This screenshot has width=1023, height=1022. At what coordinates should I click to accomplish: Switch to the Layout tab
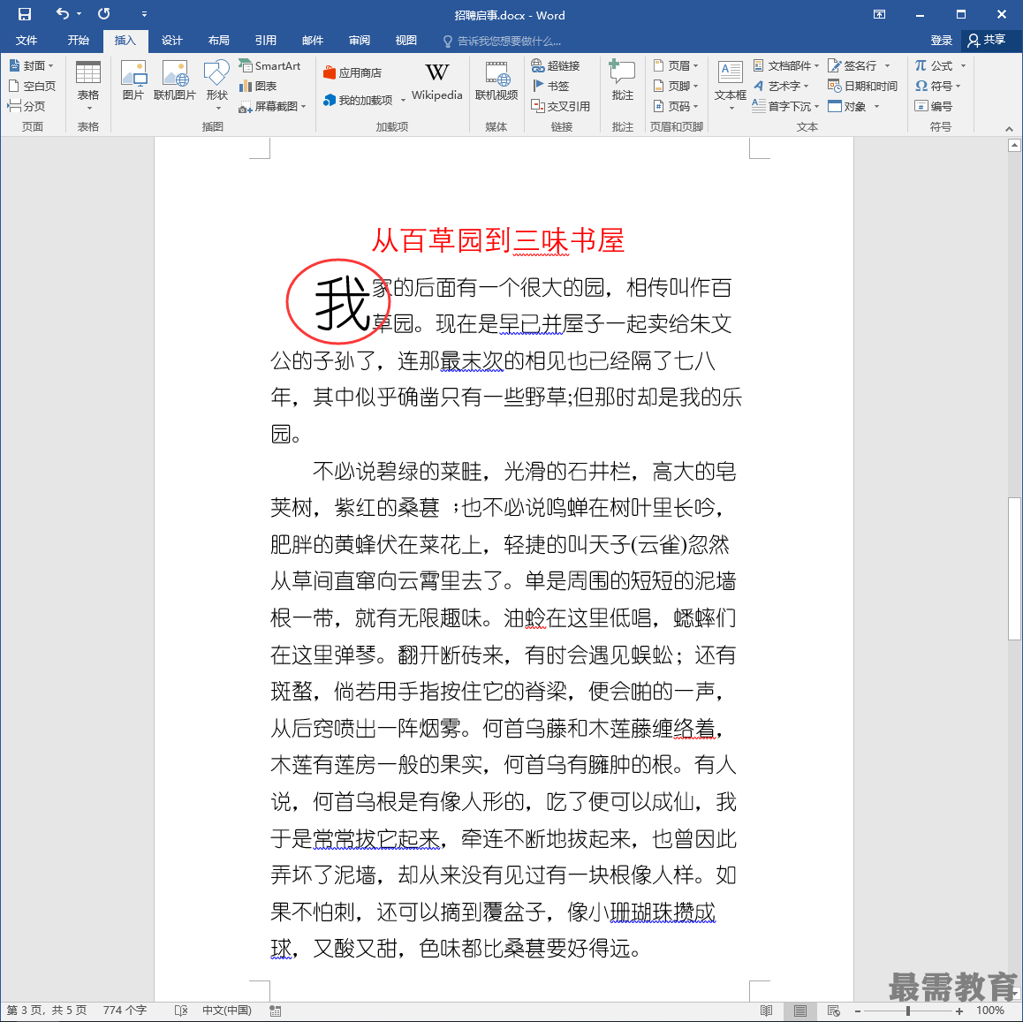tap(218, 41)
